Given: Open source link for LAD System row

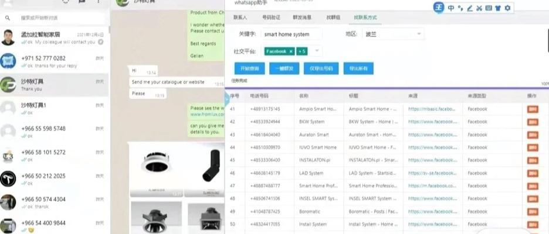Looking at the screenshot, I should point(432,173).
